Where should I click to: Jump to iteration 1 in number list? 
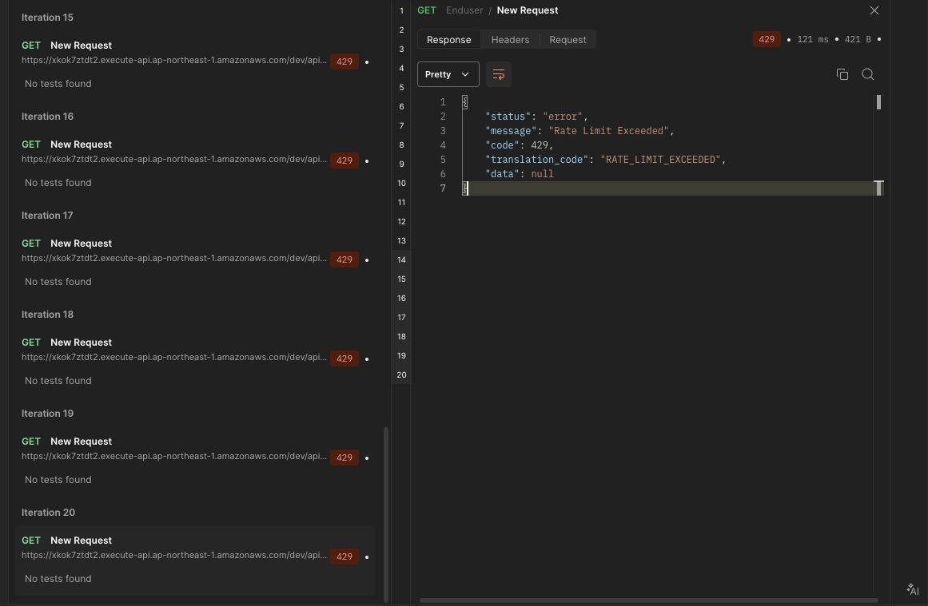401,11
